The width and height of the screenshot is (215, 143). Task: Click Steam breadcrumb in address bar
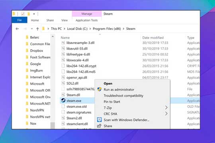tap(131, 29)
